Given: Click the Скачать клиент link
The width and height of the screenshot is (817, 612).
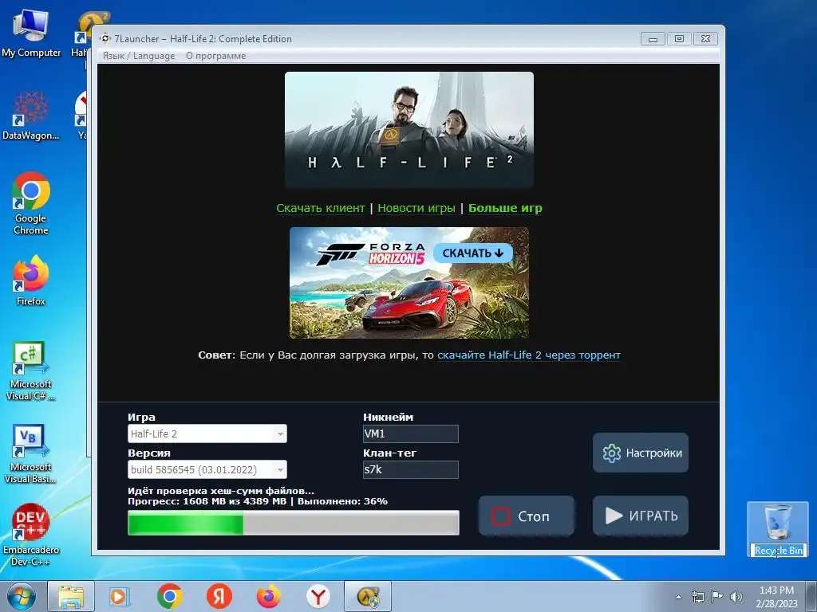Looking at the screenshot, I should pyautogui.click(x=321, y=208).
